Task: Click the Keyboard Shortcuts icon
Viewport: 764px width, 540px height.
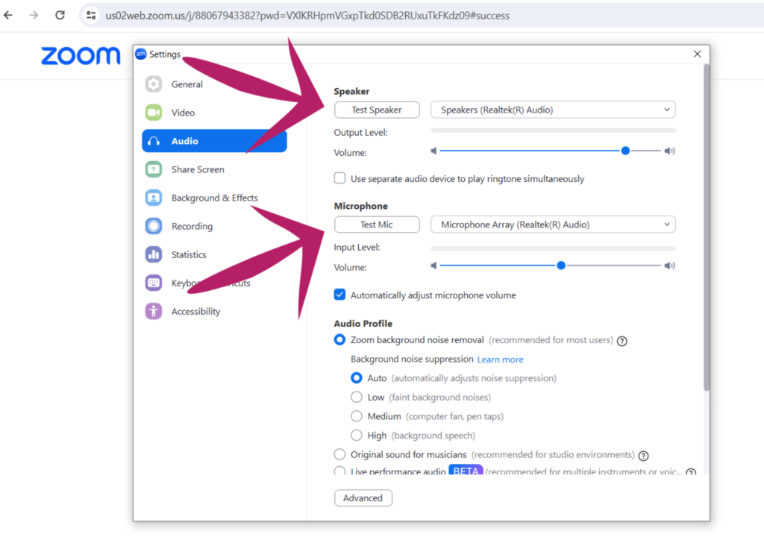Action: pos(154,283)
